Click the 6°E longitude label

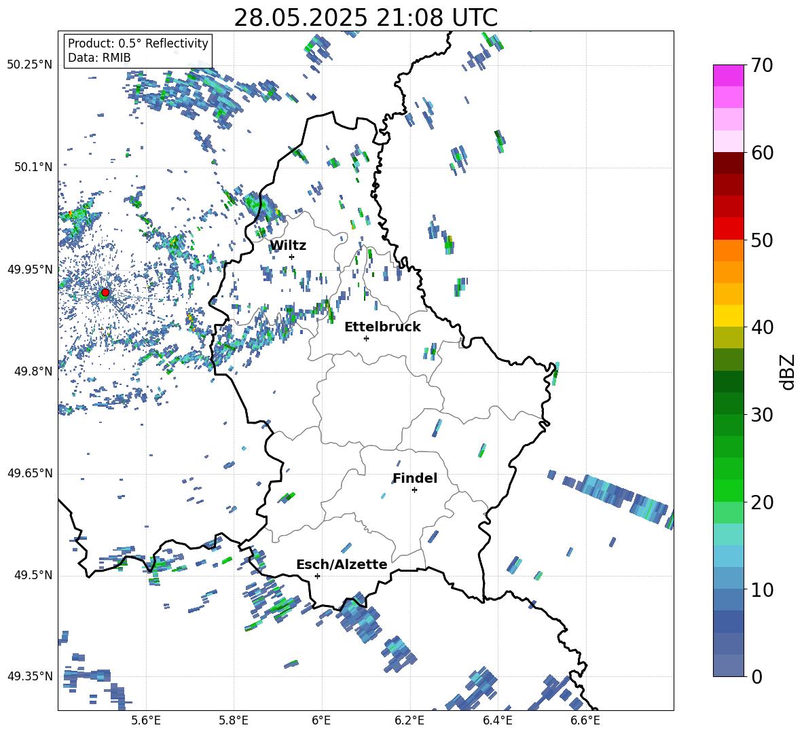coord(321,720)
